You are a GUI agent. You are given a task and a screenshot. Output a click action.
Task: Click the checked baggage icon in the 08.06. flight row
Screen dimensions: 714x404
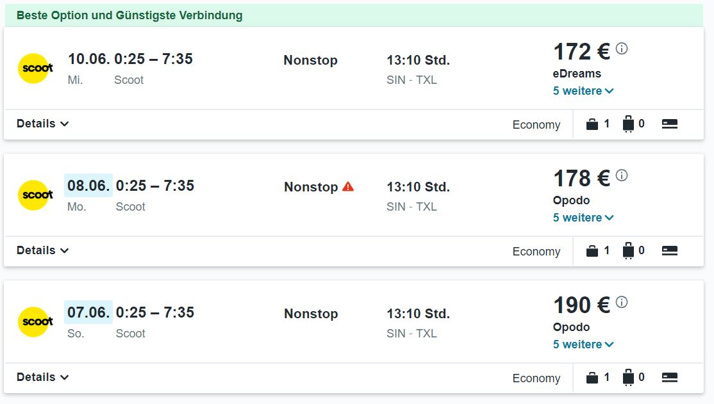pyautogui.click(x=628, y=251)
